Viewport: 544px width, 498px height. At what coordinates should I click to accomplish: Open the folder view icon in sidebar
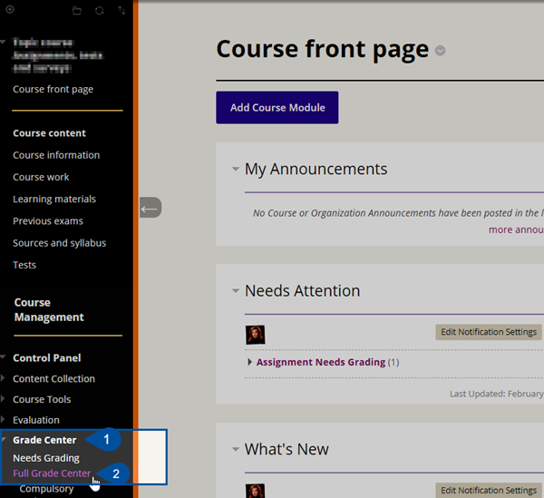(77, 10)
